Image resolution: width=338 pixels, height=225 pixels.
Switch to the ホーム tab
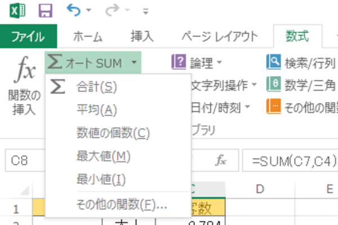click(x=87, y=36)
